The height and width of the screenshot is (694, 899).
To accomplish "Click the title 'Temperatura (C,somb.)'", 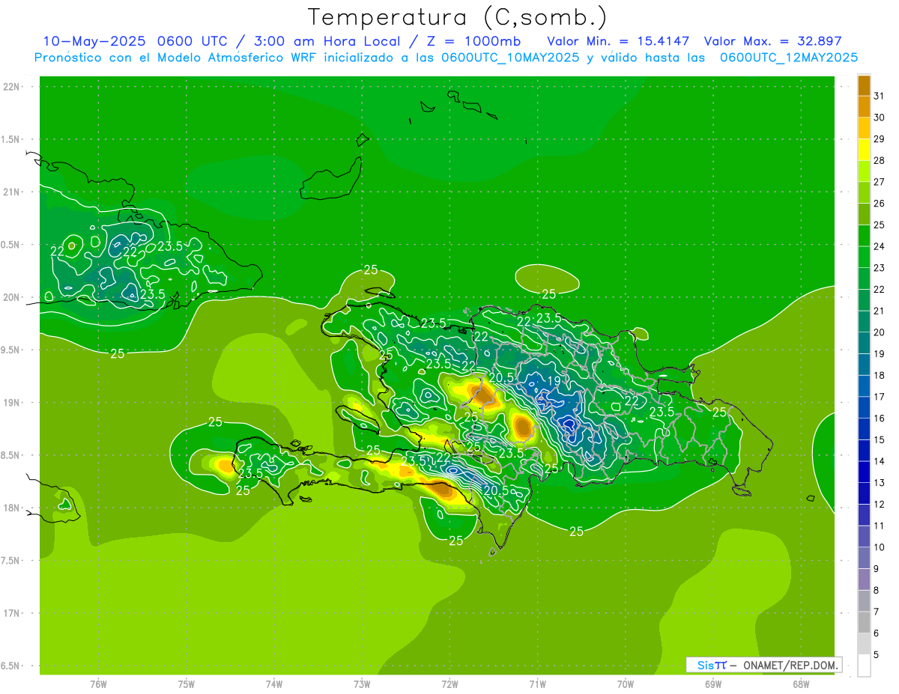I will click(458, 18).
